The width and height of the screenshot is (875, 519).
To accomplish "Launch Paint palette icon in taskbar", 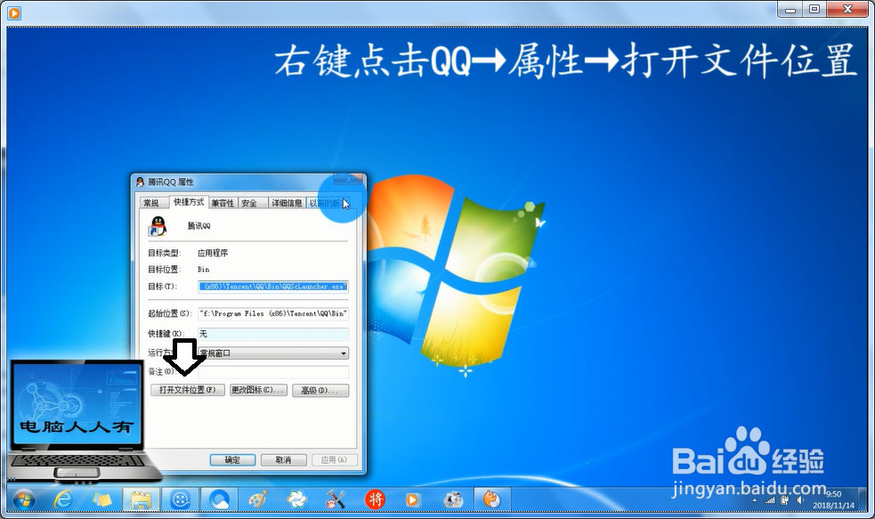I will pos(258,499).
